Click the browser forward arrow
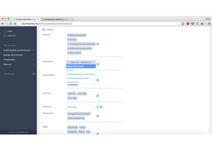The width and height of the screenshot is (212, 150). tap(7, 24)
